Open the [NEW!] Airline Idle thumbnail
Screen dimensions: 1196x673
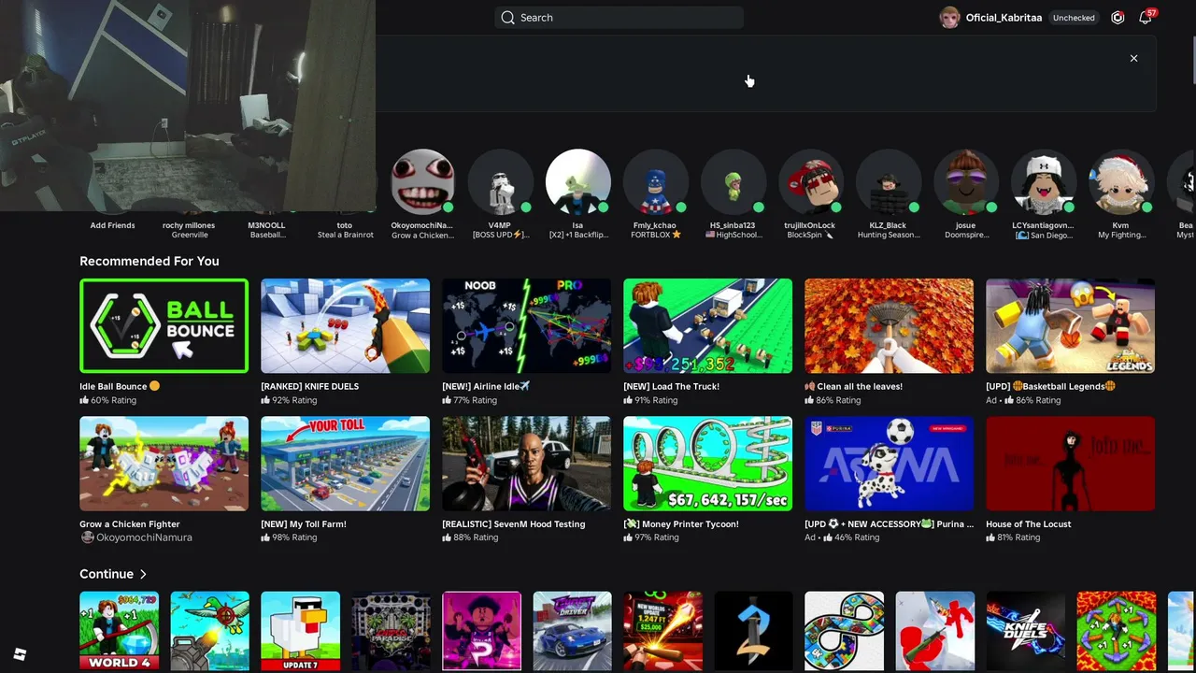click(527, 326)
